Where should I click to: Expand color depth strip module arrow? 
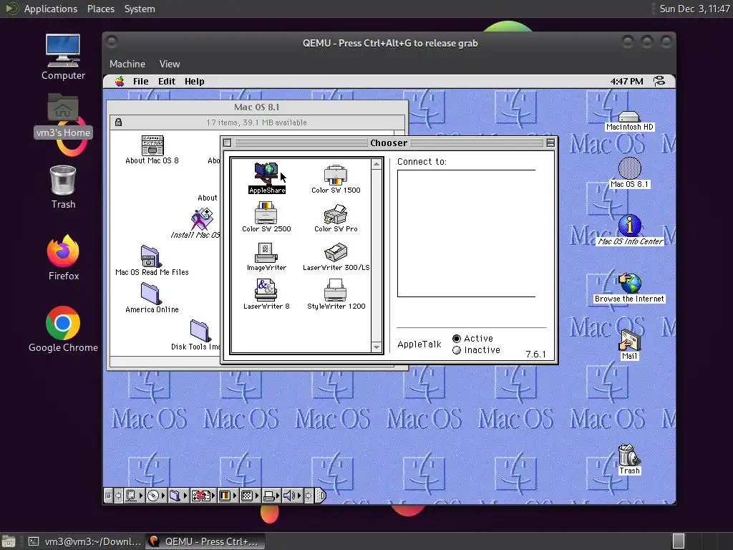point(235,496)
